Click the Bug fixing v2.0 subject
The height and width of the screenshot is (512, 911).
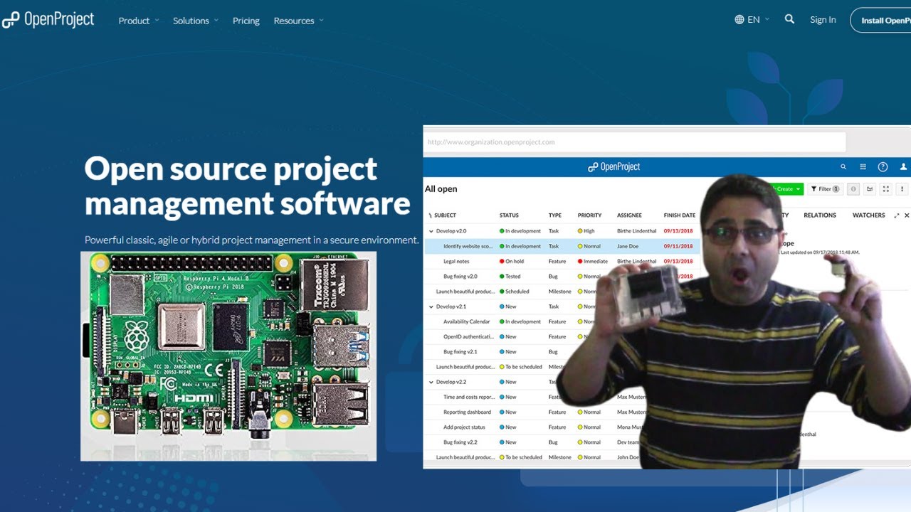460,277
